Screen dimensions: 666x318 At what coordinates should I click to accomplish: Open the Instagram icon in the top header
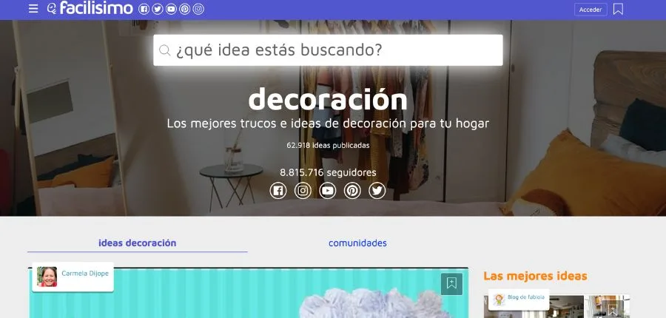198,9
